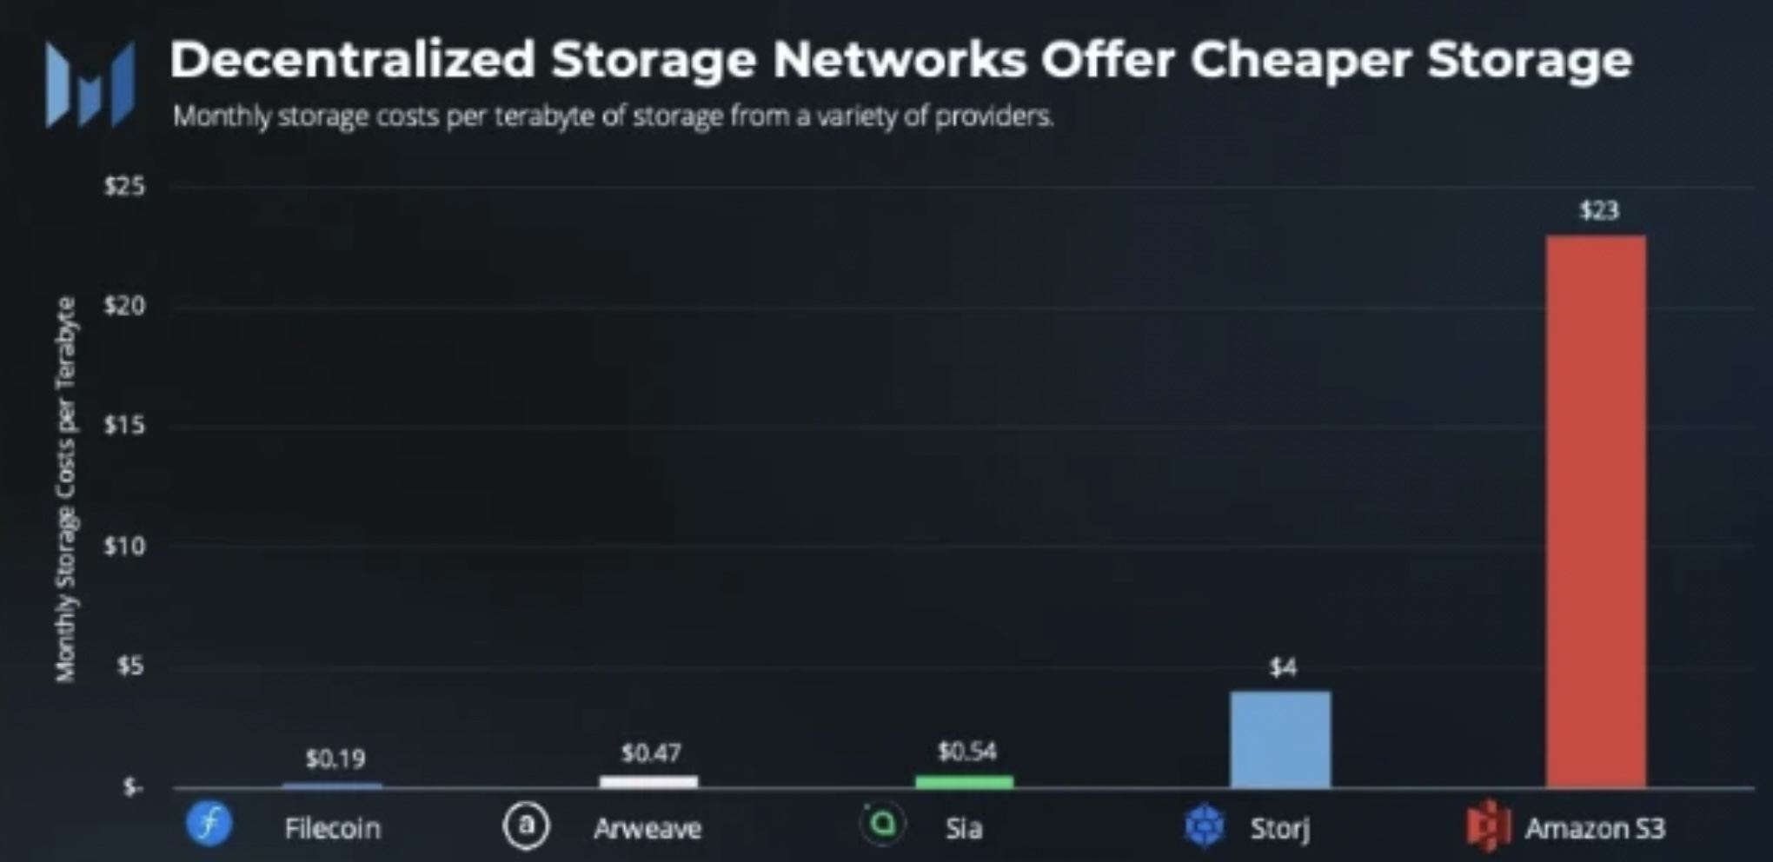Click the blue Storj logo icon

click(1205, 826)
